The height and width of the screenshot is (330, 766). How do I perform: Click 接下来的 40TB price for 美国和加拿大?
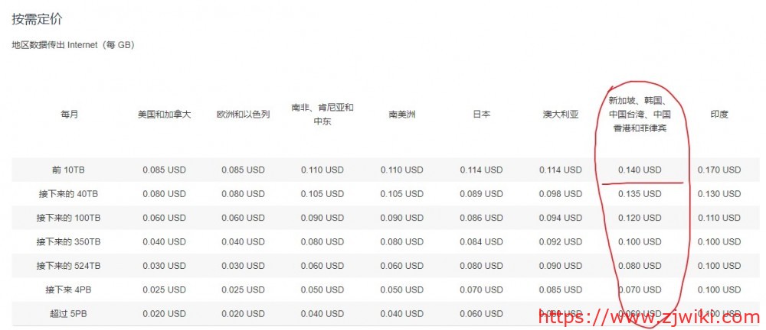pos(164,194)
